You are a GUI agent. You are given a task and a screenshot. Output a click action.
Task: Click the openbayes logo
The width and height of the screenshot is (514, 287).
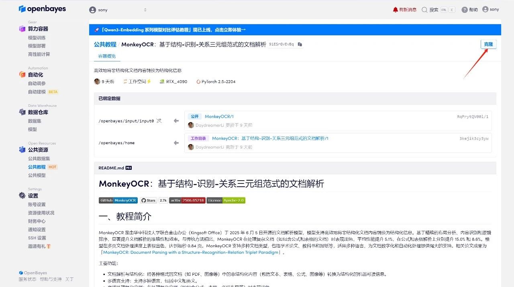(x=42, y=9)
